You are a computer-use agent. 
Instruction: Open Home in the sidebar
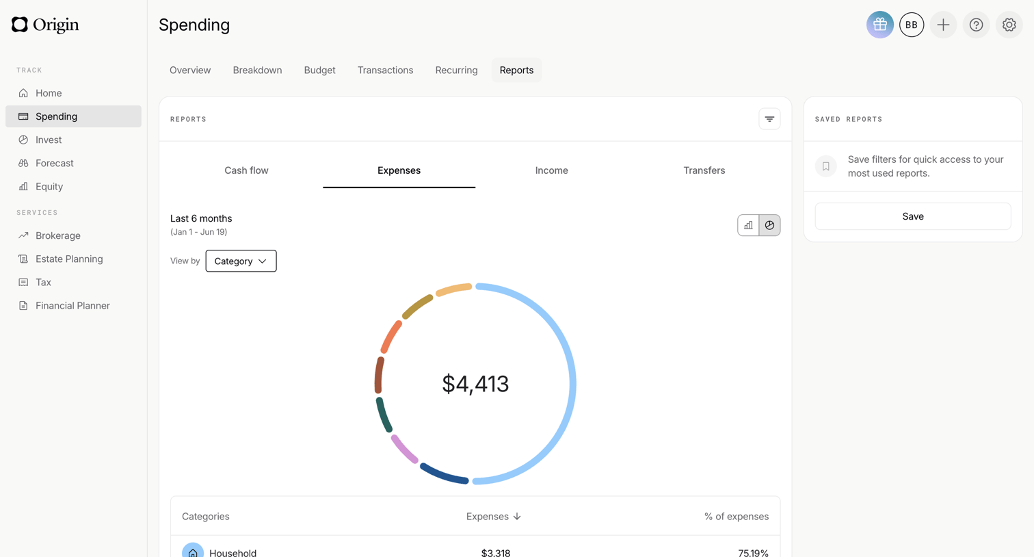pos(73,93)
